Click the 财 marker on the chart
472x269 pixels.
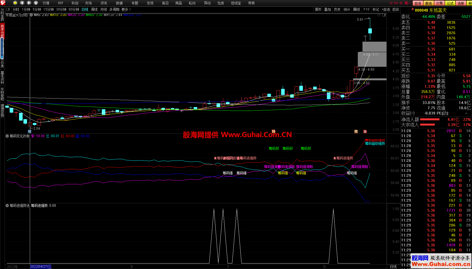click(30, 131)
